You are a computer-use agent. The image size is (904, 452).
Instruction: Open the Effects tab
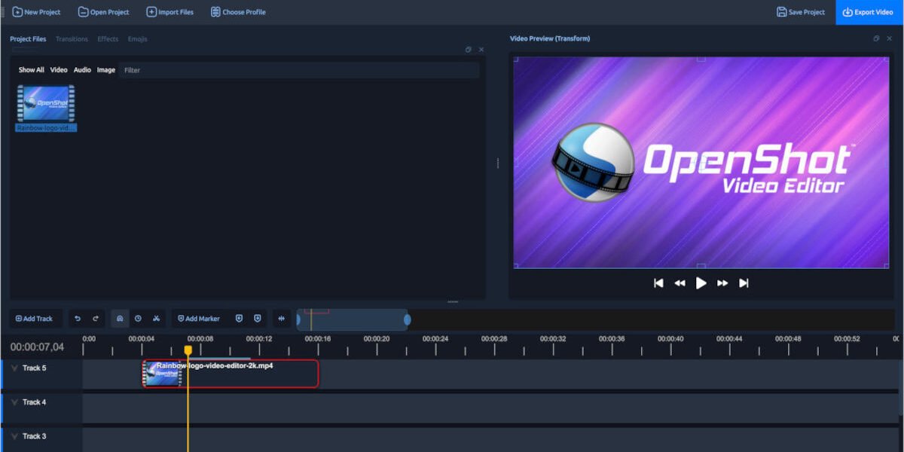[108, 39]
